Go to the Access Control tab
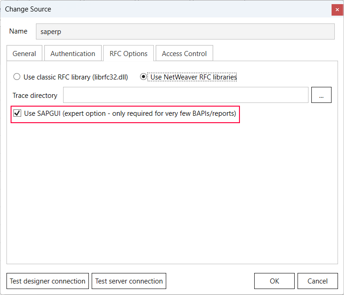This screenshot has height=295, width=344. point(184,54)
